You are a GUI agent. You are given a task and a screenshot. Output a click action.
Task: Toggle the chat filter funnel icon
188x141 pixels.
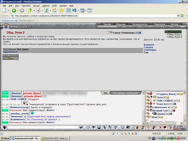pyautogui.click(x=93, y=127)
